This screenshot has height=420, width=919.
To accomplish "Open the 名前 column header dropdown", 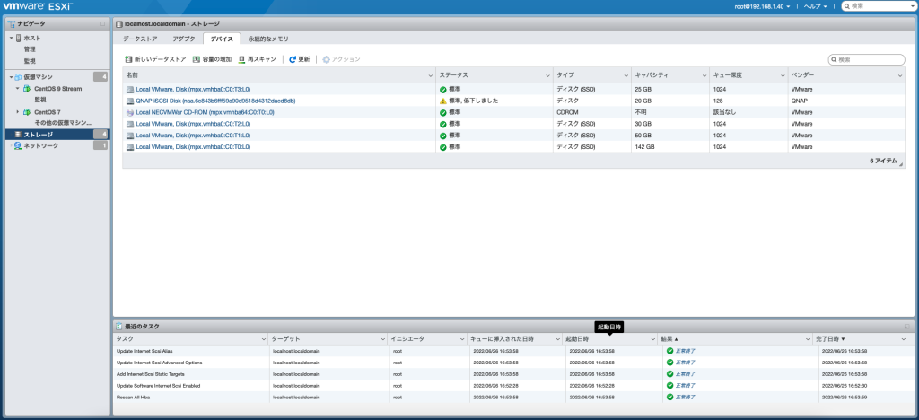I will pyautogui.click(x=430, y=76).
